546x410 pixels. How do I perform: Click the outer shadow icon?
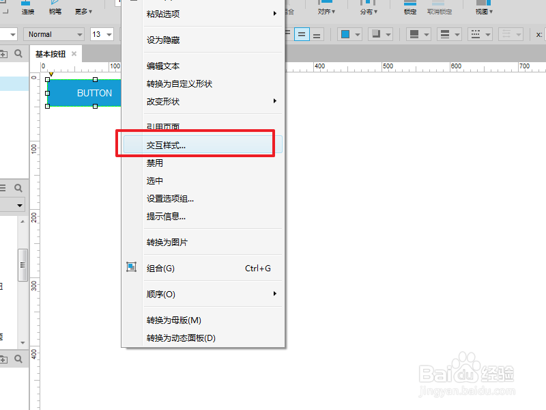tap(376, 34)
